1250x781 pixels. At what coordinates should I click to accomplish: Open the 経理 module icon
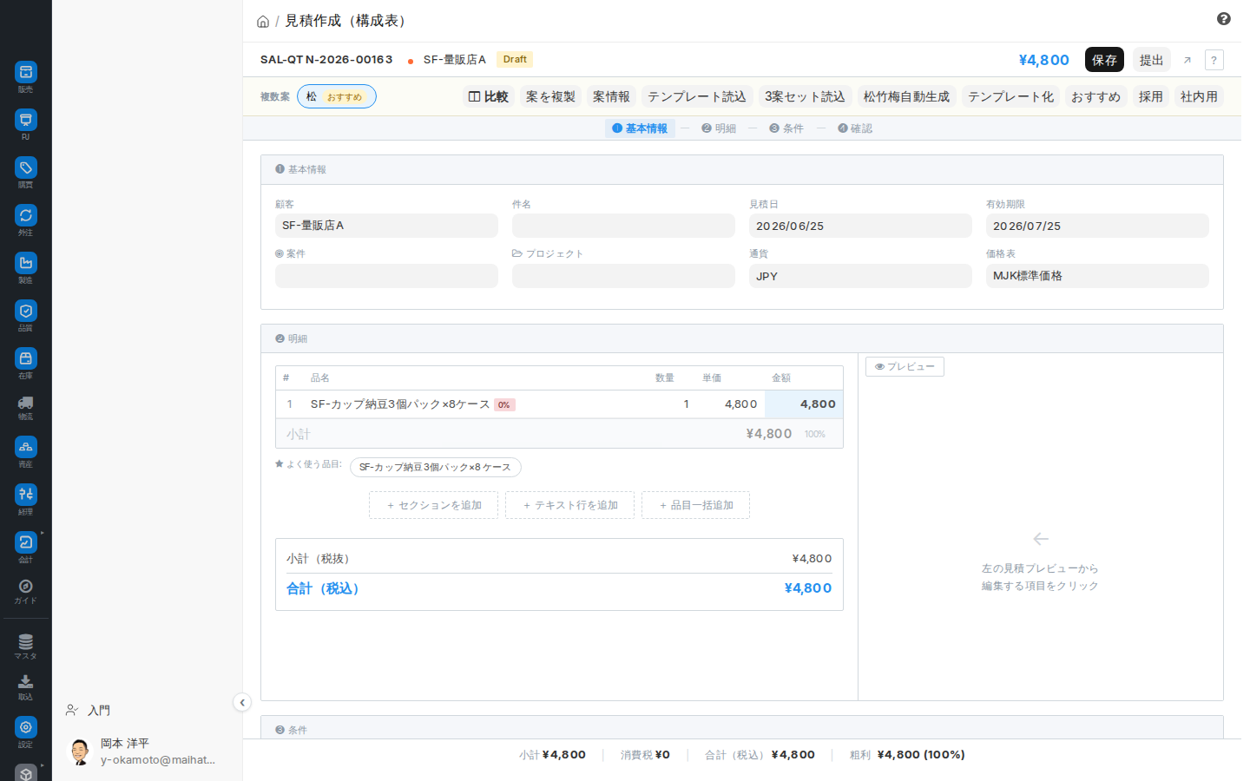[x=26, y=495]
